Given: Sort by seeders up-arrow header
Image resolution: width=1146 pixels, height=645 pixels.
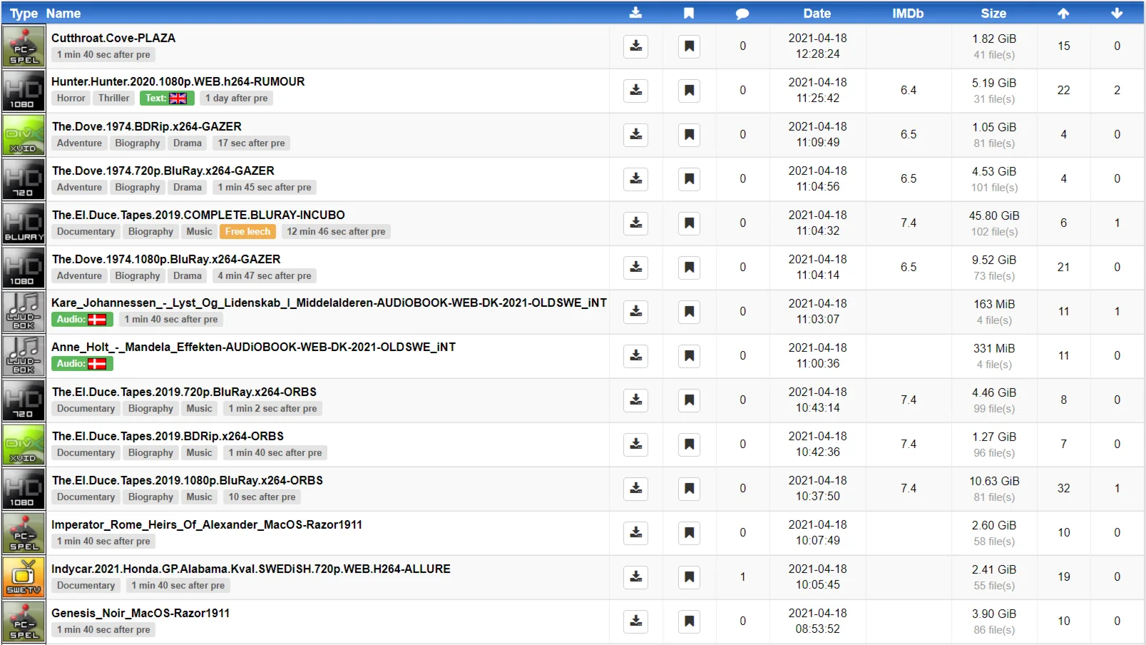Looking at the screenshot, I should 1063,13.
